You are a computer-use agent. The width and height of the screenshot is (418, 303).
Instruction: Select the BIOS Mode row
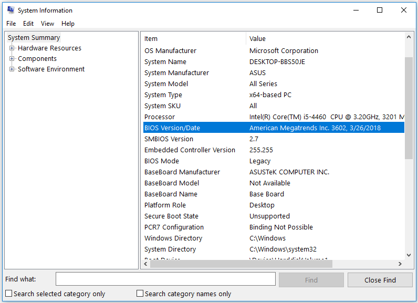pyautogui.click(x=274, y=161)
